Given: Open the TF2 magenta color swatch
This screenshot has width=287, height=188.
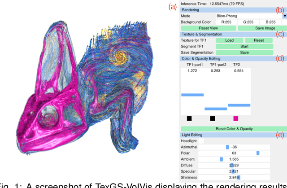Looking at the screenshot, I should click(x=236, y=118).
